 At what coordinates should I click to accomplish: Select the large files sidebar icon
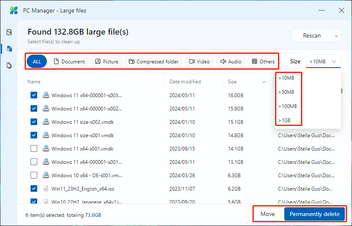point(9,49)
